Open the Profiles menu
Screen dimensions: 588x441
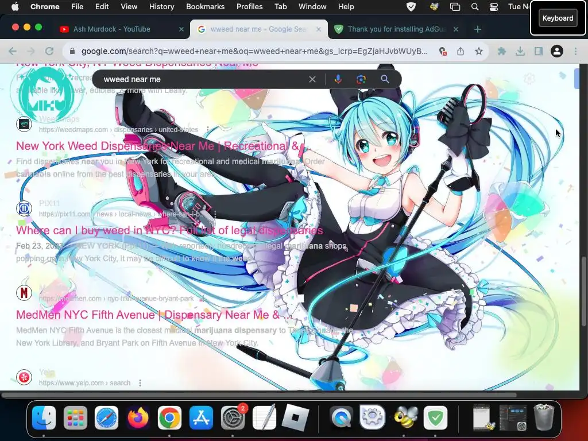pos(249,6)
